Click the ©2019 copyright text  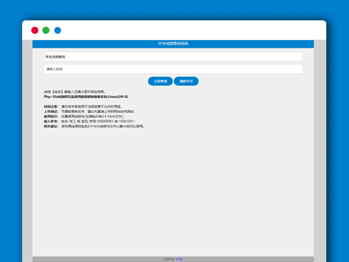point(169,259)
